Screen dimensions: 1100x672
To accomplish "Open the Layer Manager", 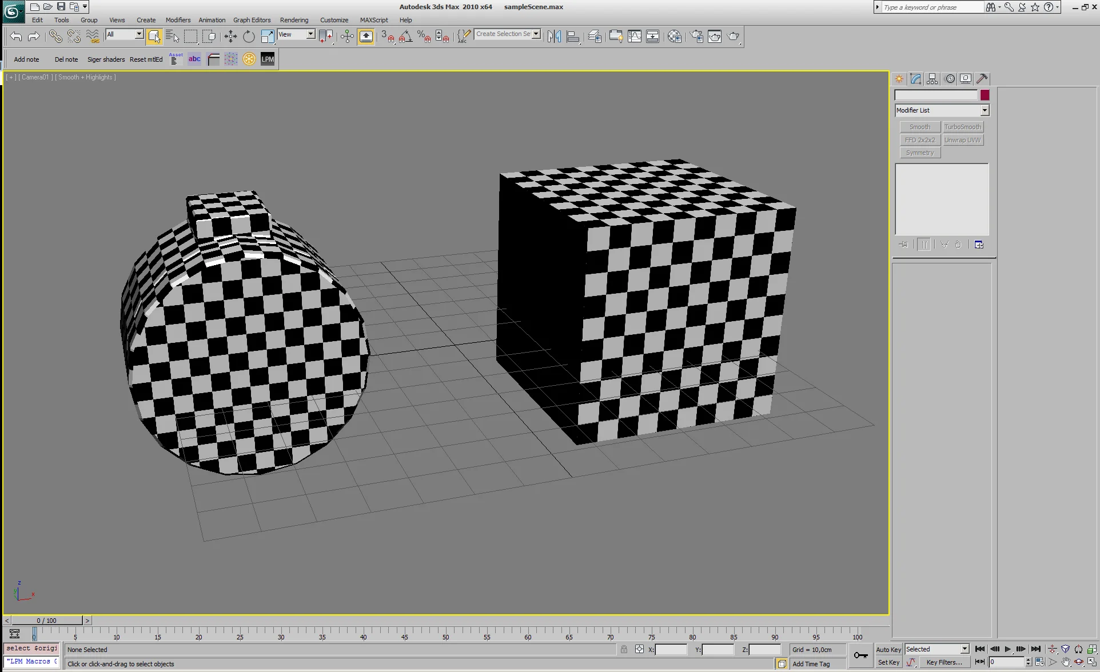I will (x=595, y=37).
